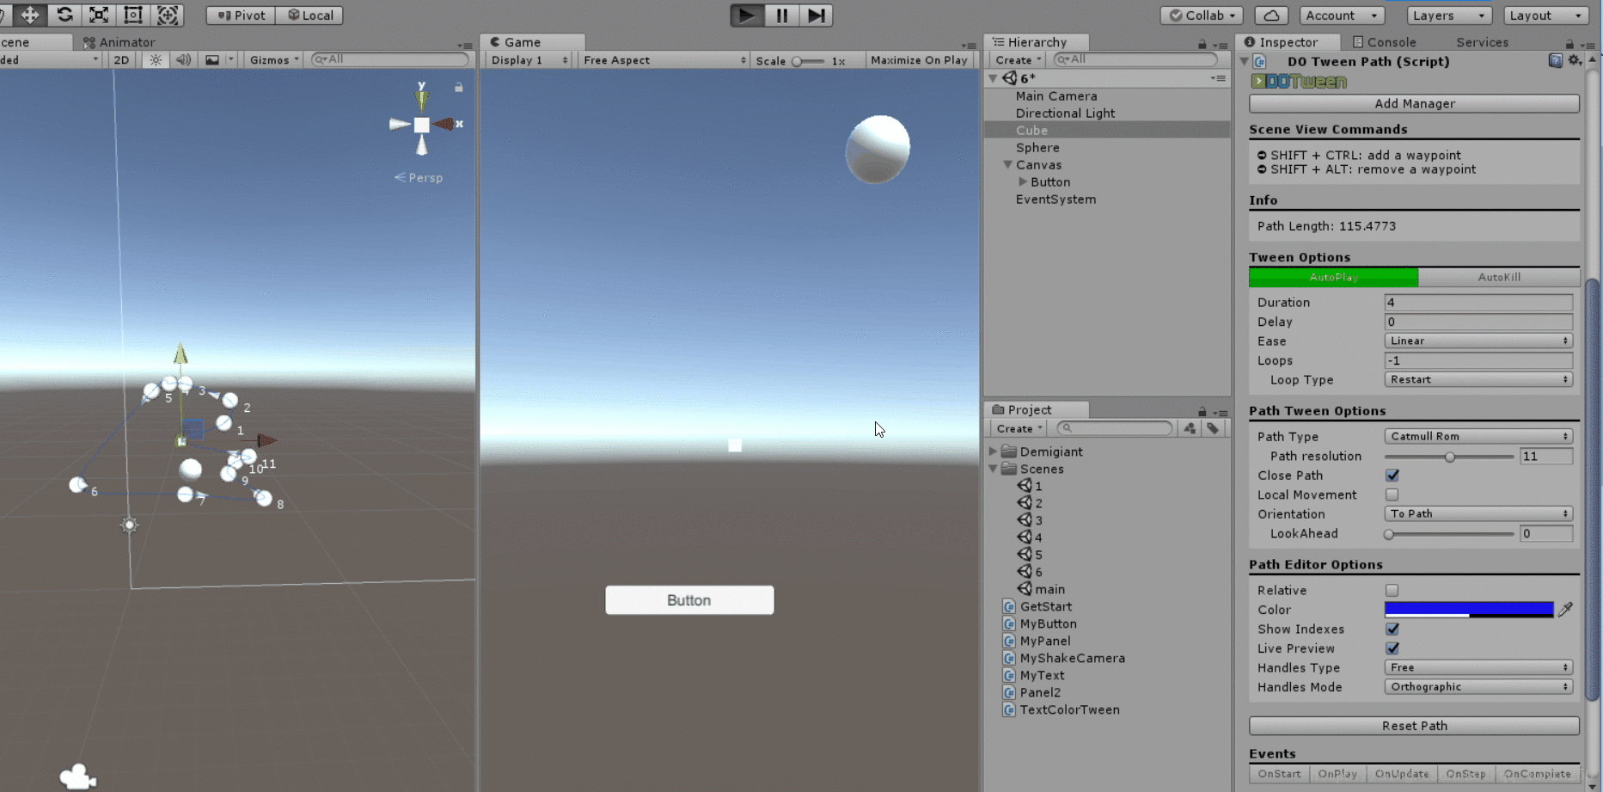Open the Layers dropdown

tap(1449, 15)
